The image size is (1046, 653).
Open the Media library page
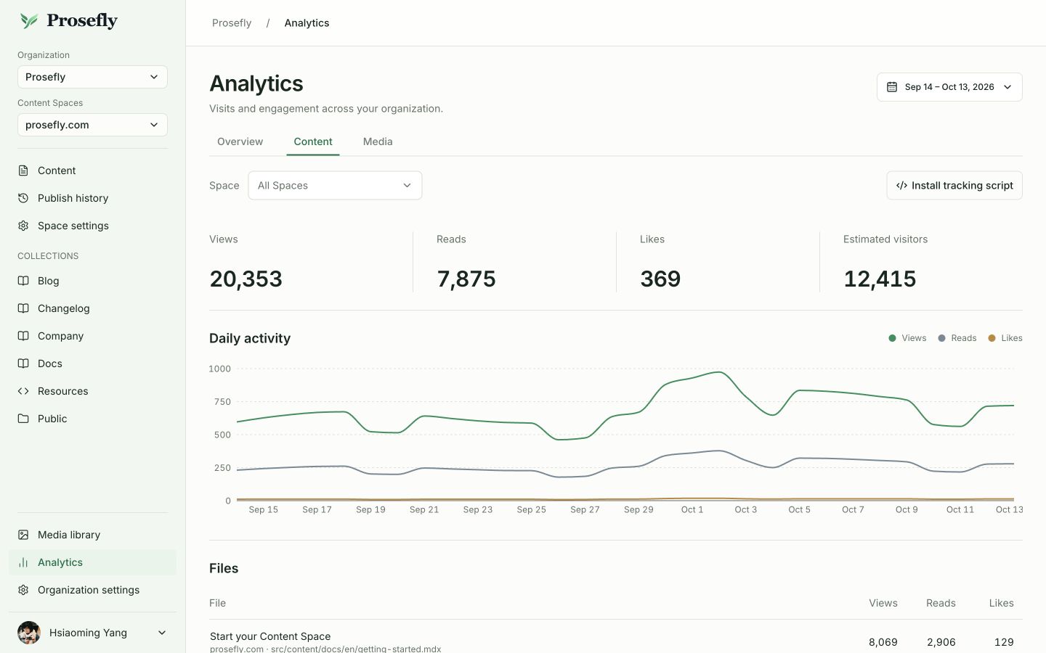pyautogui.click(x=92, y=535)
